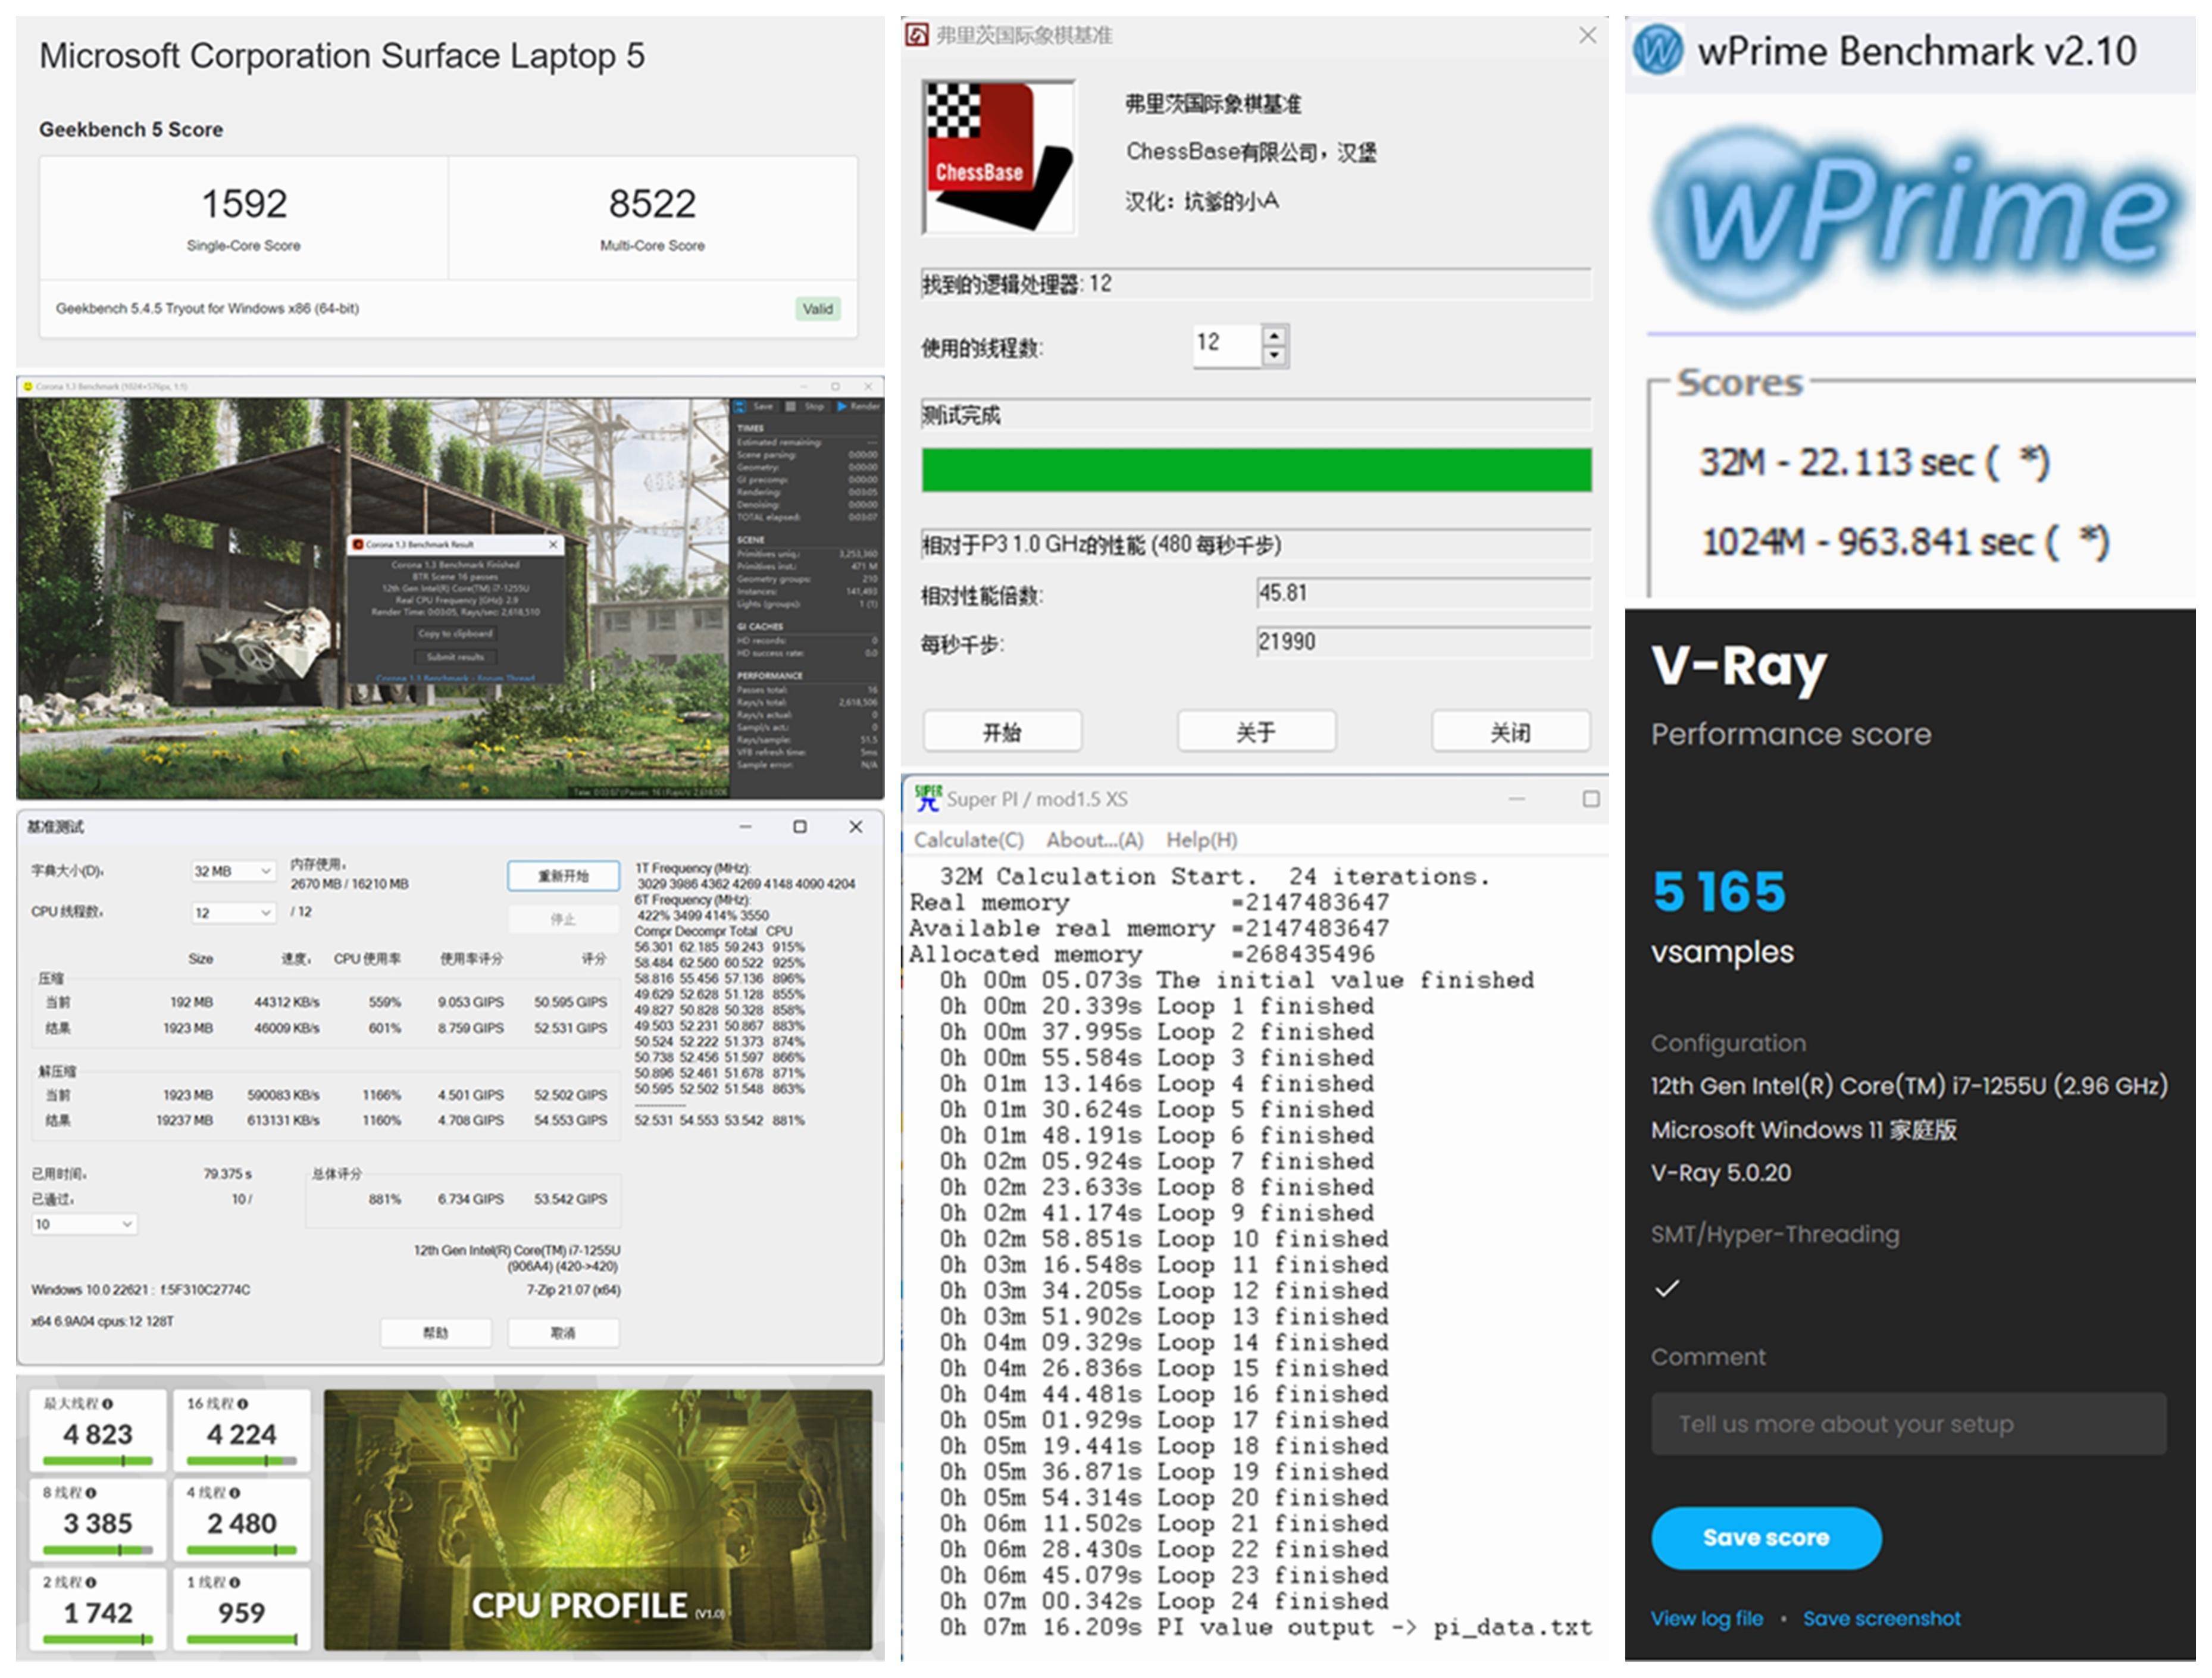The image size is (2212, 1678).
Task: Click the V-Ray comment input field
Action: (x=1908, y=1424)
